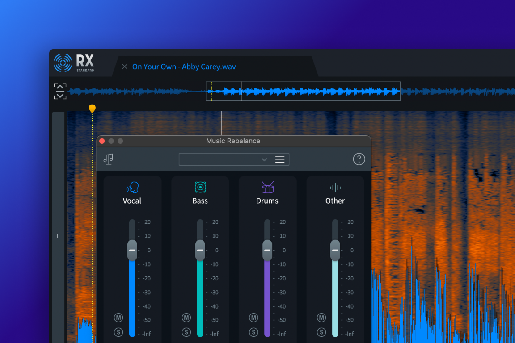Open the preset dropdown in Music Rebalance
Image resolution: width=515 pixels, height=343 pixels.
224,159
